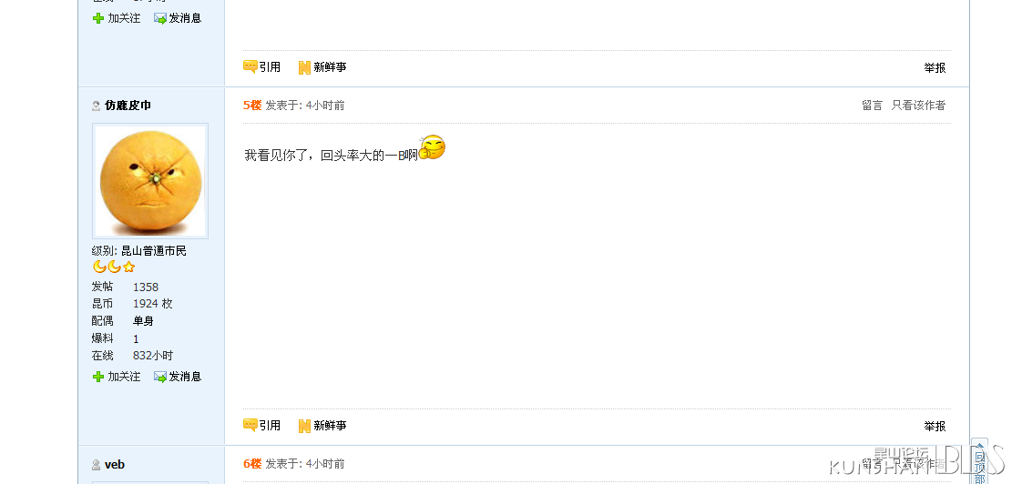Click the 加关注 plus icon at top sidebar

coord(98,18)
